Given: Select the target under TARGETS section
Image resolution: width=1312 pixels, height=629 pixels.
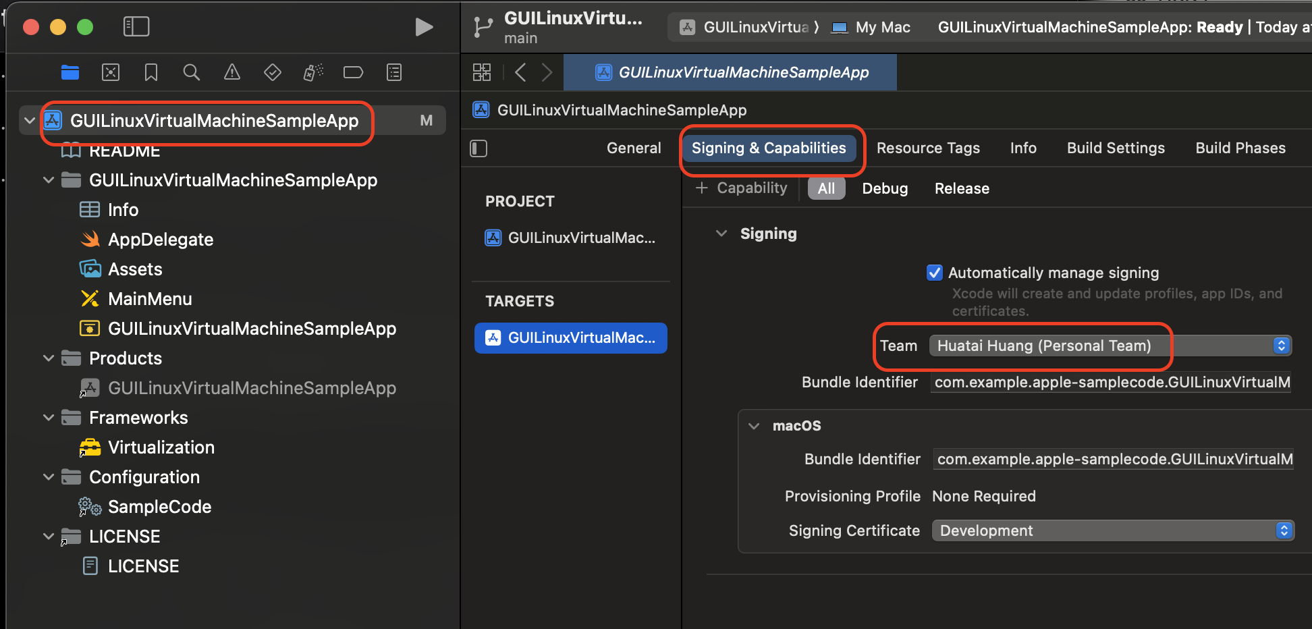Looking at the screenshot, I should pos(571,337).
